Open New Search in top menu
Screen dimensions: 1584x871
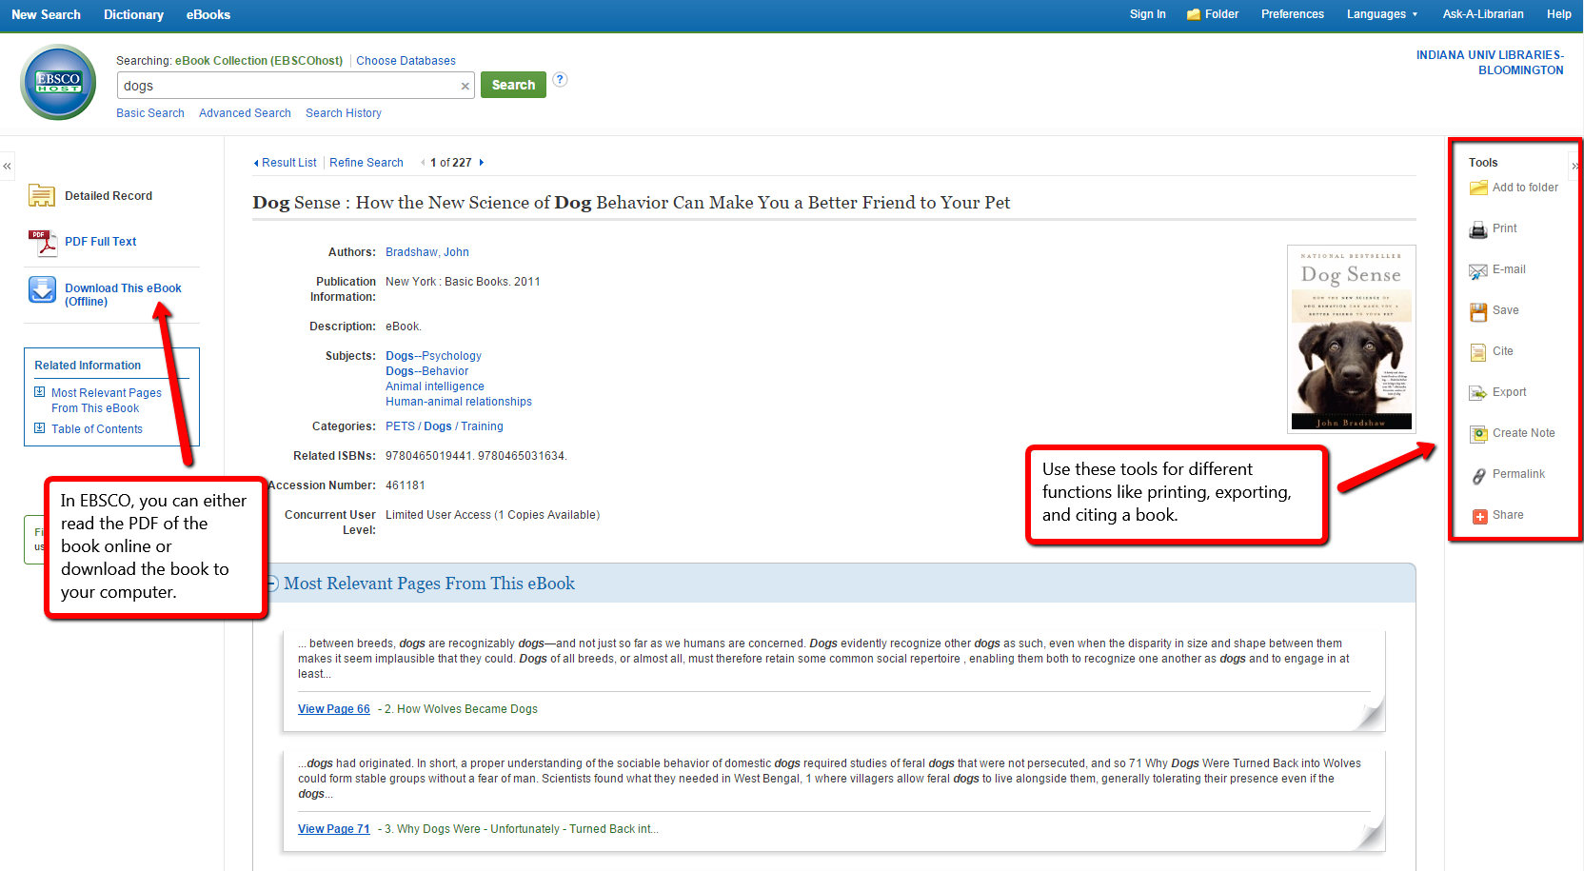(46, 14)
